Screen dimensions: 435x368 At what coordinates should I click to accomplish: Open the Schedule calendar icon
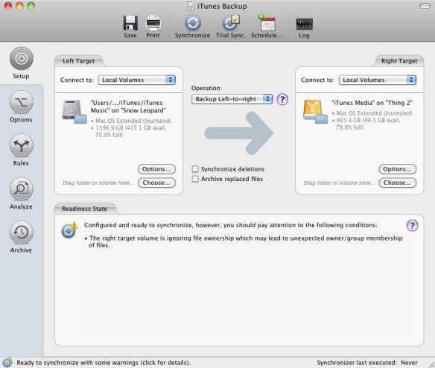click(267, 23)
